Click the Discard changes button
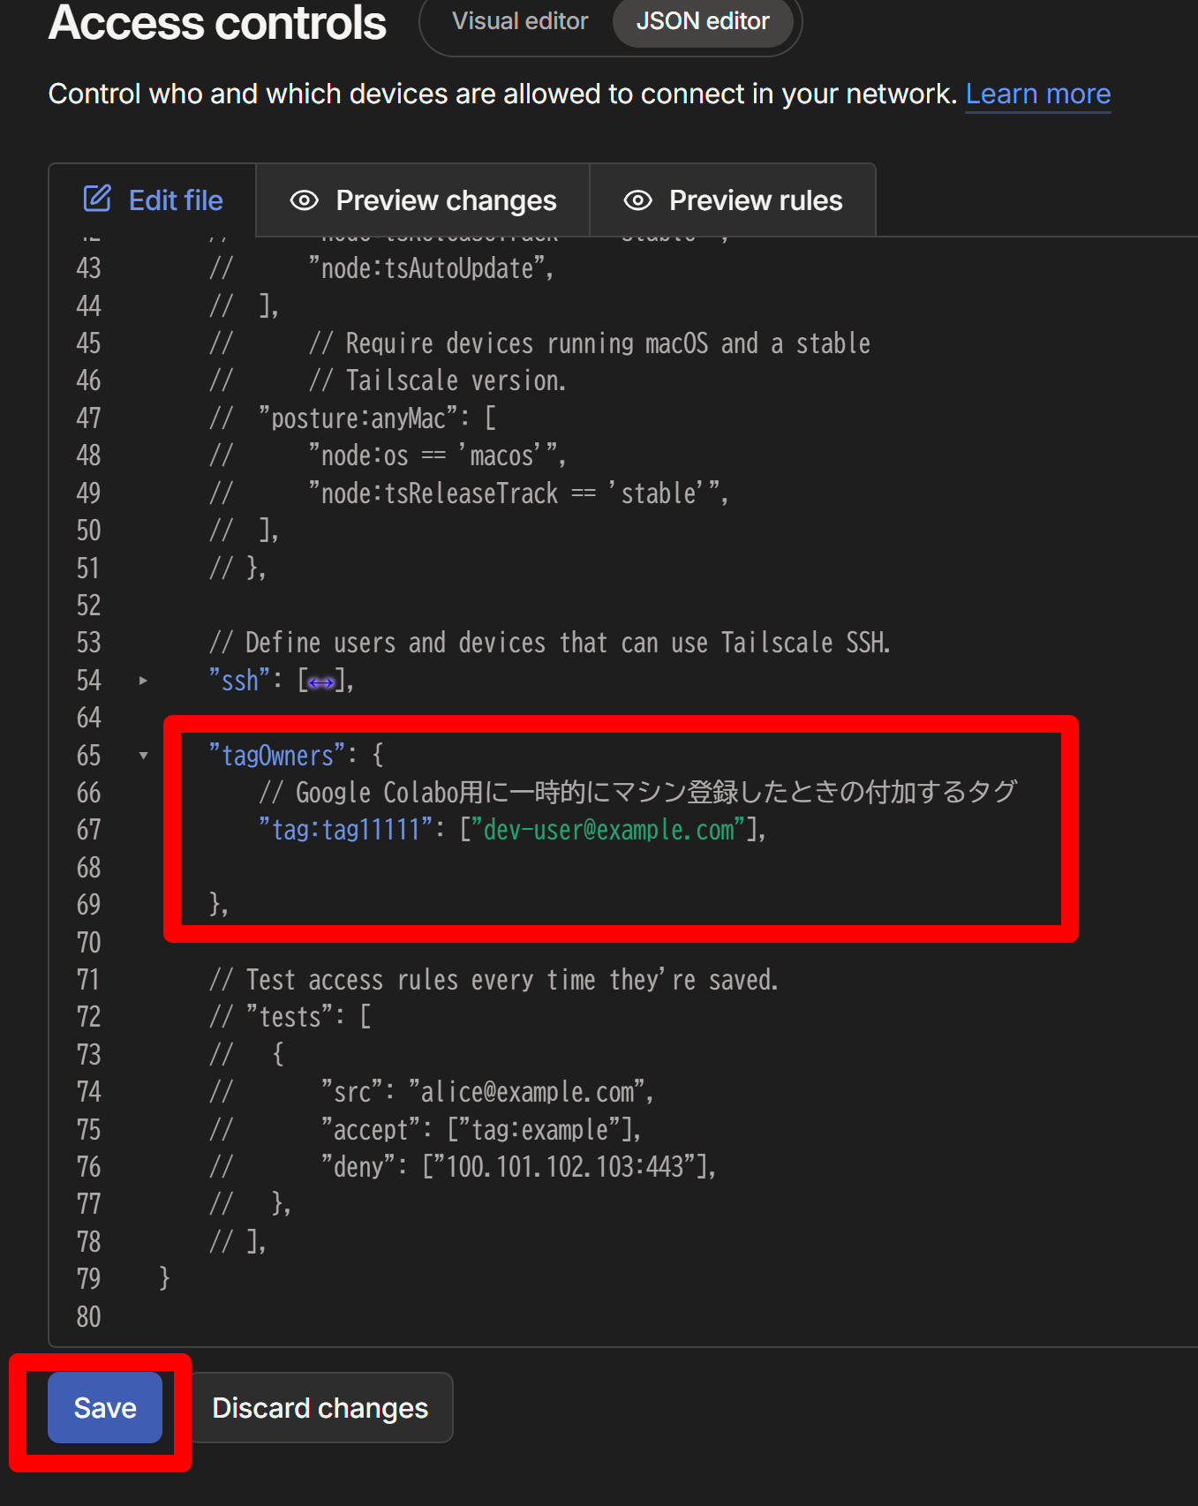This screenshot has height=1506, width=1198. pyautogui.click(x=320, y=1407)
